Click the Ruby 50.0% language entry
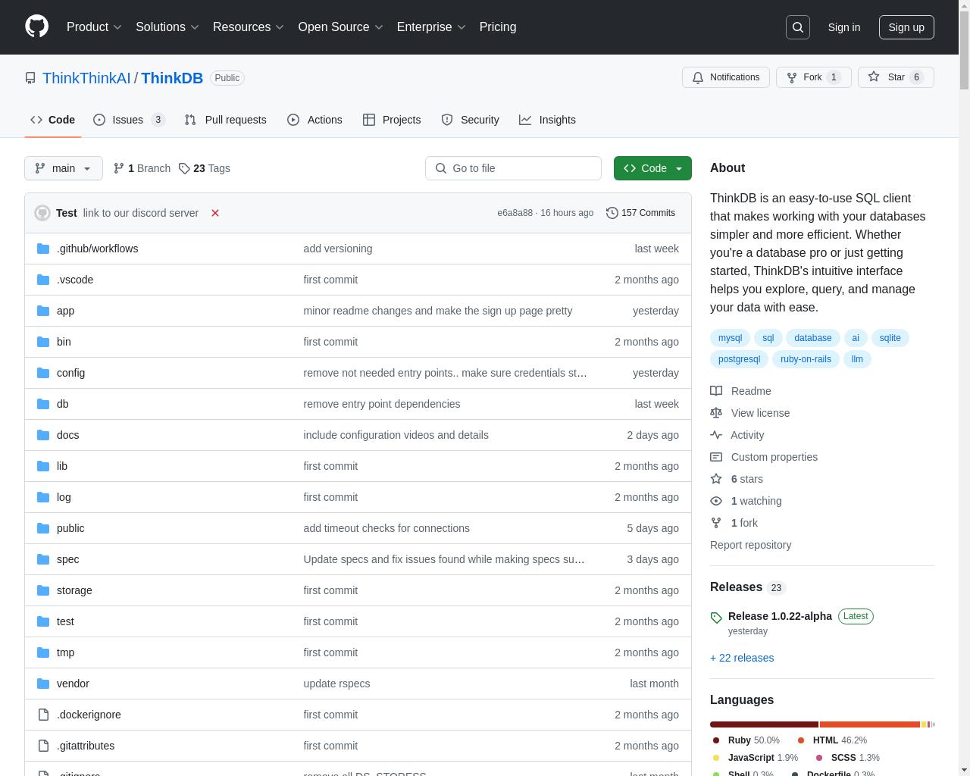The image size is (970, 776). click(x=746, y=740)
